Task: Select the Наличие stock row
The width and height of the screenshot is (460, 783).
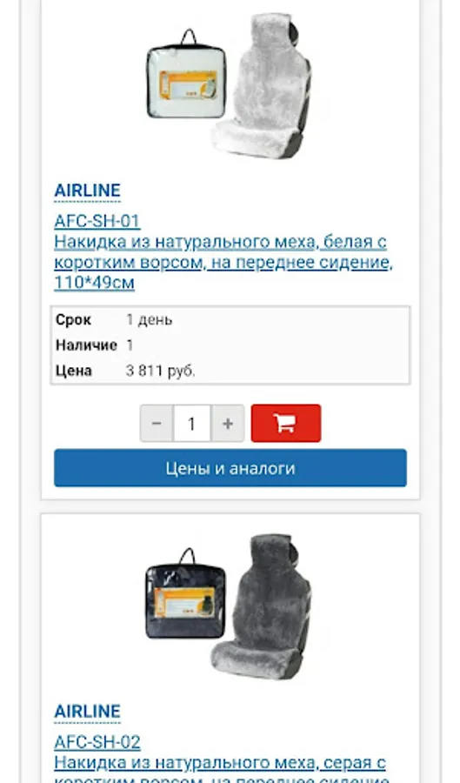Action: pos(230,345)
